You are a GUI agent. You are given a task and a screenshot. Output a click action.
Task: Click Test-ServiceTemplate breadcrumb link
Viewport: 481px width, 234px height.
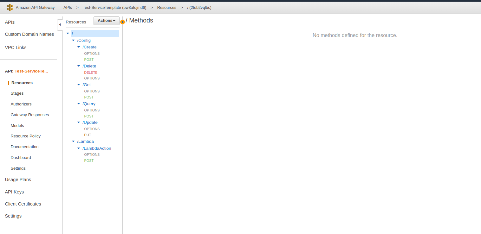[114, 7]
